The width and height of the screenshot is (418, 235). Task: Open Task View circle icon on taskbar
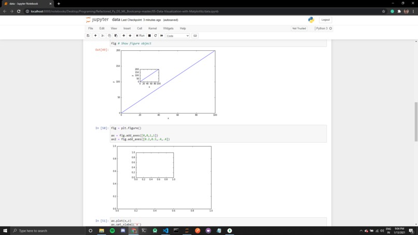click(x=90, y=231)
